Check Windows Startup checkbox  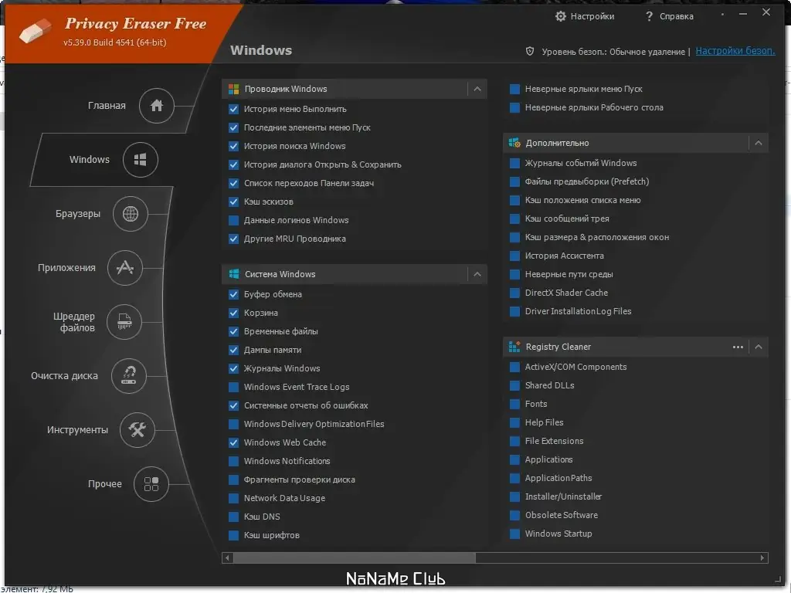514,534
